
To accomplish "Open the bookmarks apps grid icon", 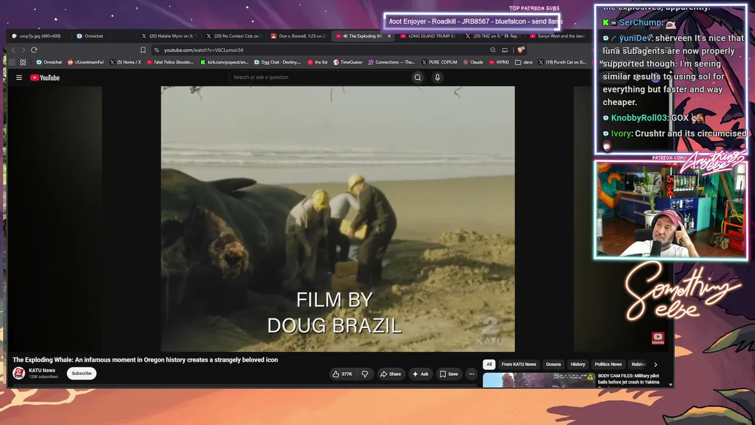I will click(23, 62).
